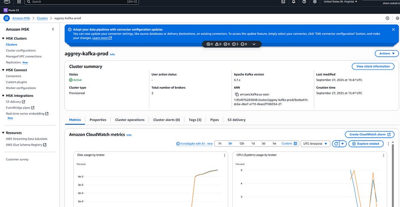Open CPU usage by broker widget menu

[x=383, y=155]
